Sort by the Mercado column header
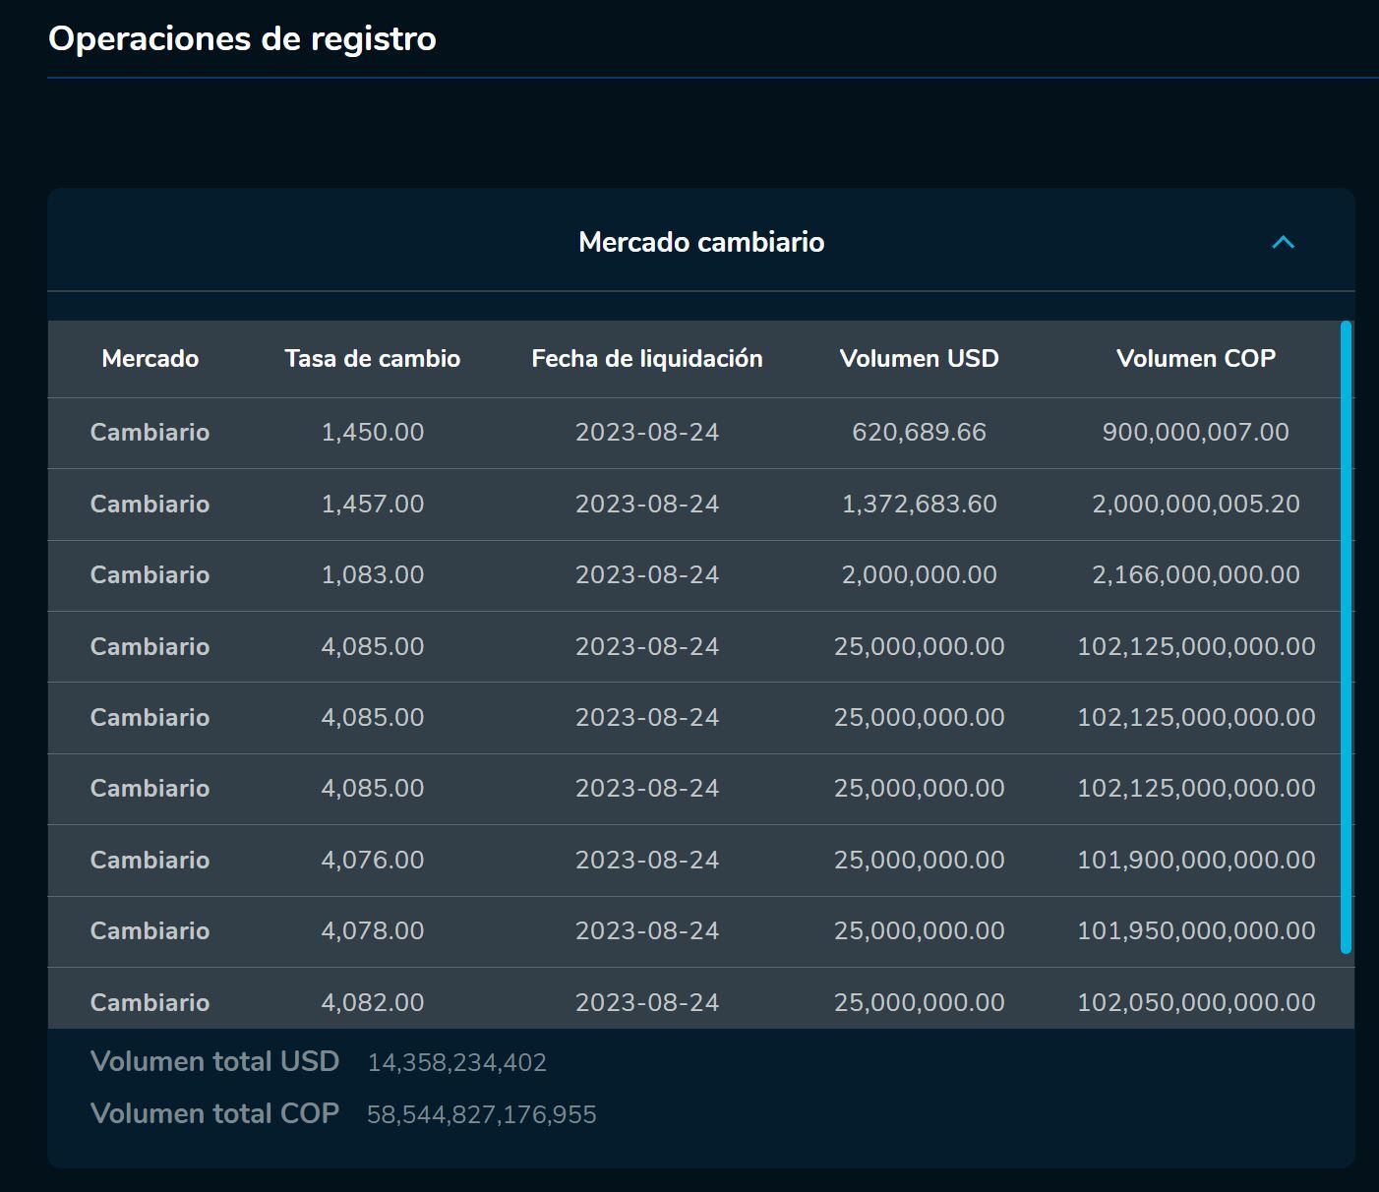Screen dimensions: 1379x1192 [x=150, y=359]
